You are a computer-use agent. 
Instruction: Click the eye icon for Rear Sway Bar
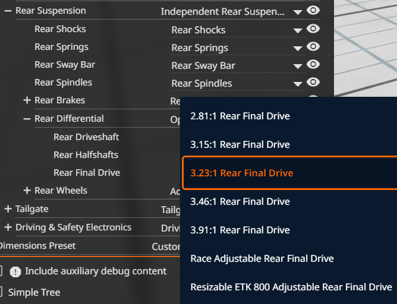pos(313,64)
